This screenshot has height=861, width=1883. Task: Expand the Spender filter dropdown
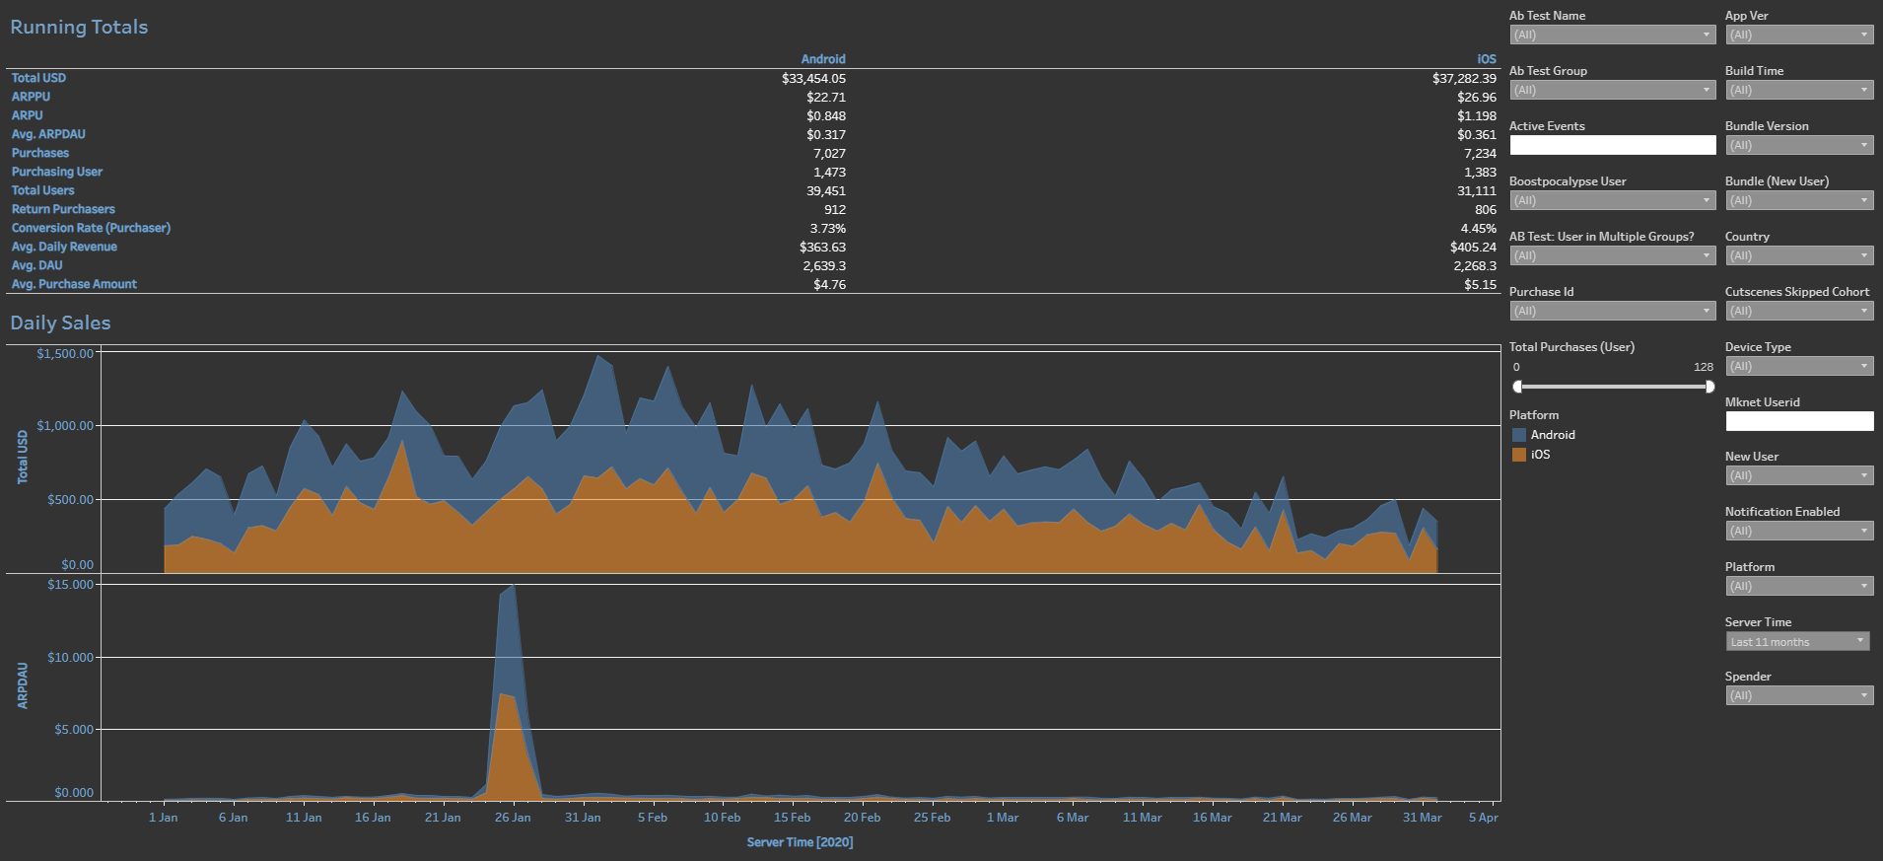(x=1799, y=695)
